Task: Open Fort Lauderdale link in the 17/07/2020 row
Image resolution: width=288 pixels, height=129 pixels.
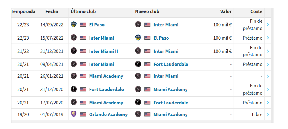Action: pyautogui.click(x=171, y=103)
